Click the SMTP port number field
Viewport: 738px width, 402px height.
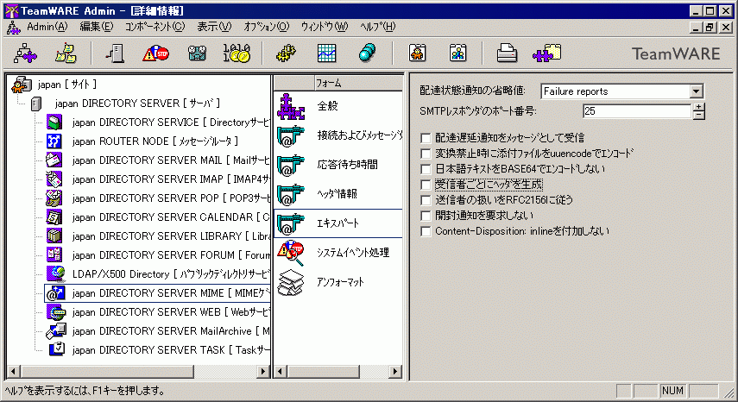point(637,111)
